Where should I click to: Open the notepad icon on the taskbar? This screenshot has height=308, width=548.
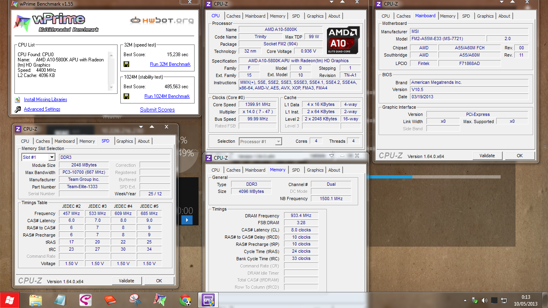click(x=60, y=300)
